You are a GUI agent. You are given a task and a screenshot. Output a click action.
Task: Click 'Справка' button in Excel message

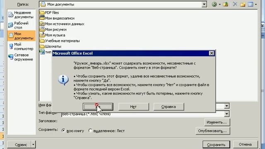pos(169,107)
